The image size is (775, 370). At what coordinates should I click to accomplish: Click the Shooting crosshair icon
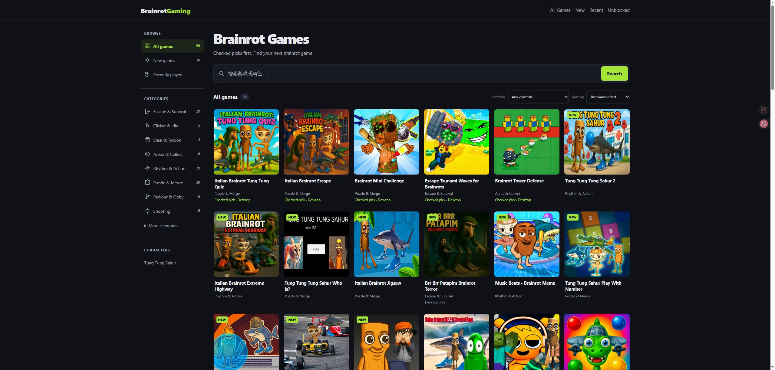coord(147,211)
